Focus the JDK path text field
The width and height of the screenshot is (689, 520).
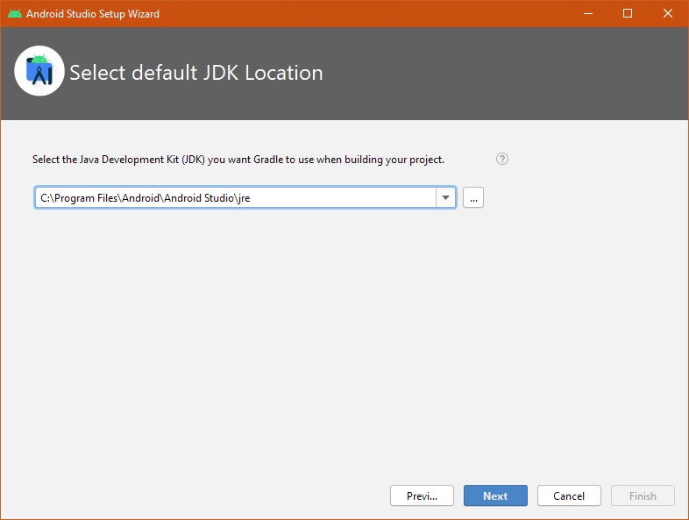click(x=235, y=198)
